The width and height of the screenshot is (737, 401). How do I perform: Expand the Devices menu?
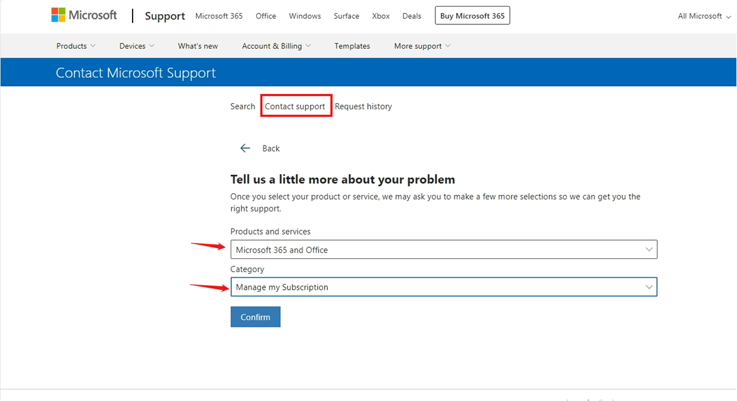click(x=137, y=46)
